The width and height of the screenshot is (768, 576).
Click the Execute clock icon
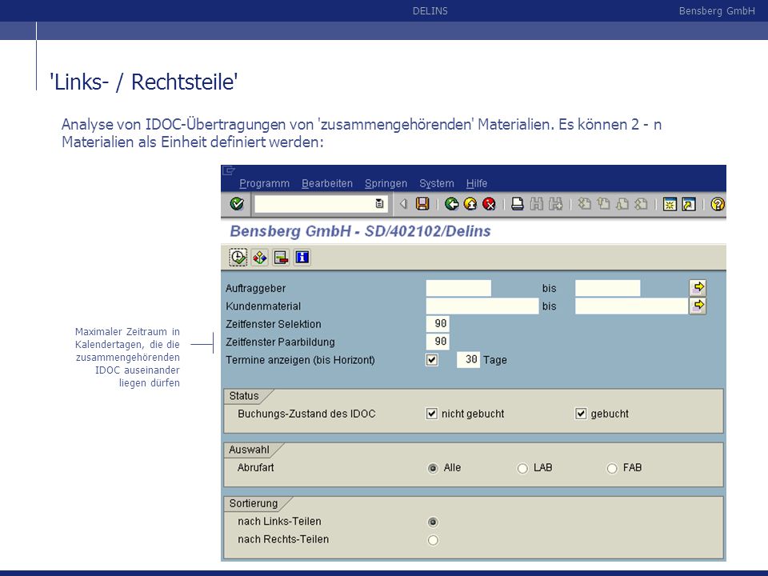[x=238, y=257]
